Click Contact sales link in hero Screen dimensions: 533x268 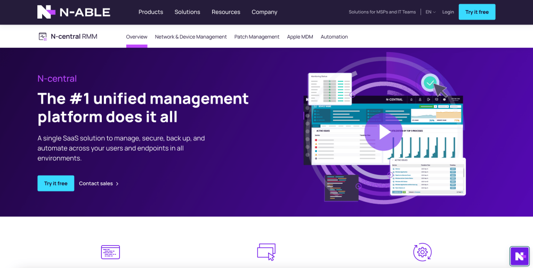tap(99, 183)
